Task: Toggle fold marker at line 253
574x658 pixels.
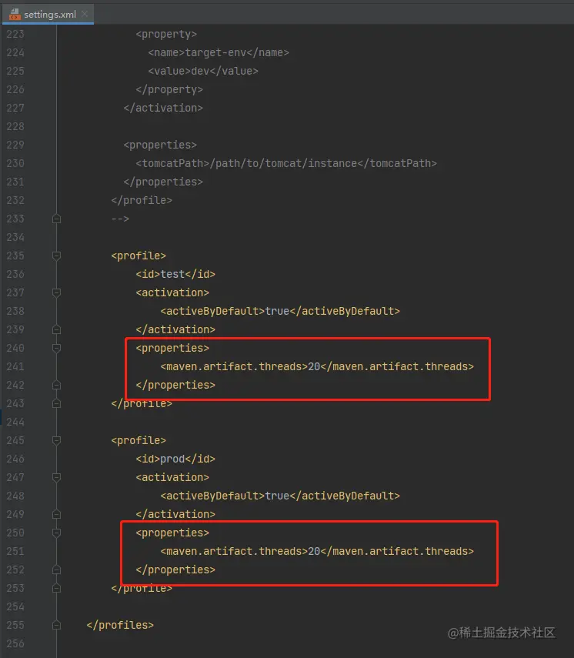Action: pyautogui.click(x=57, y=588)
